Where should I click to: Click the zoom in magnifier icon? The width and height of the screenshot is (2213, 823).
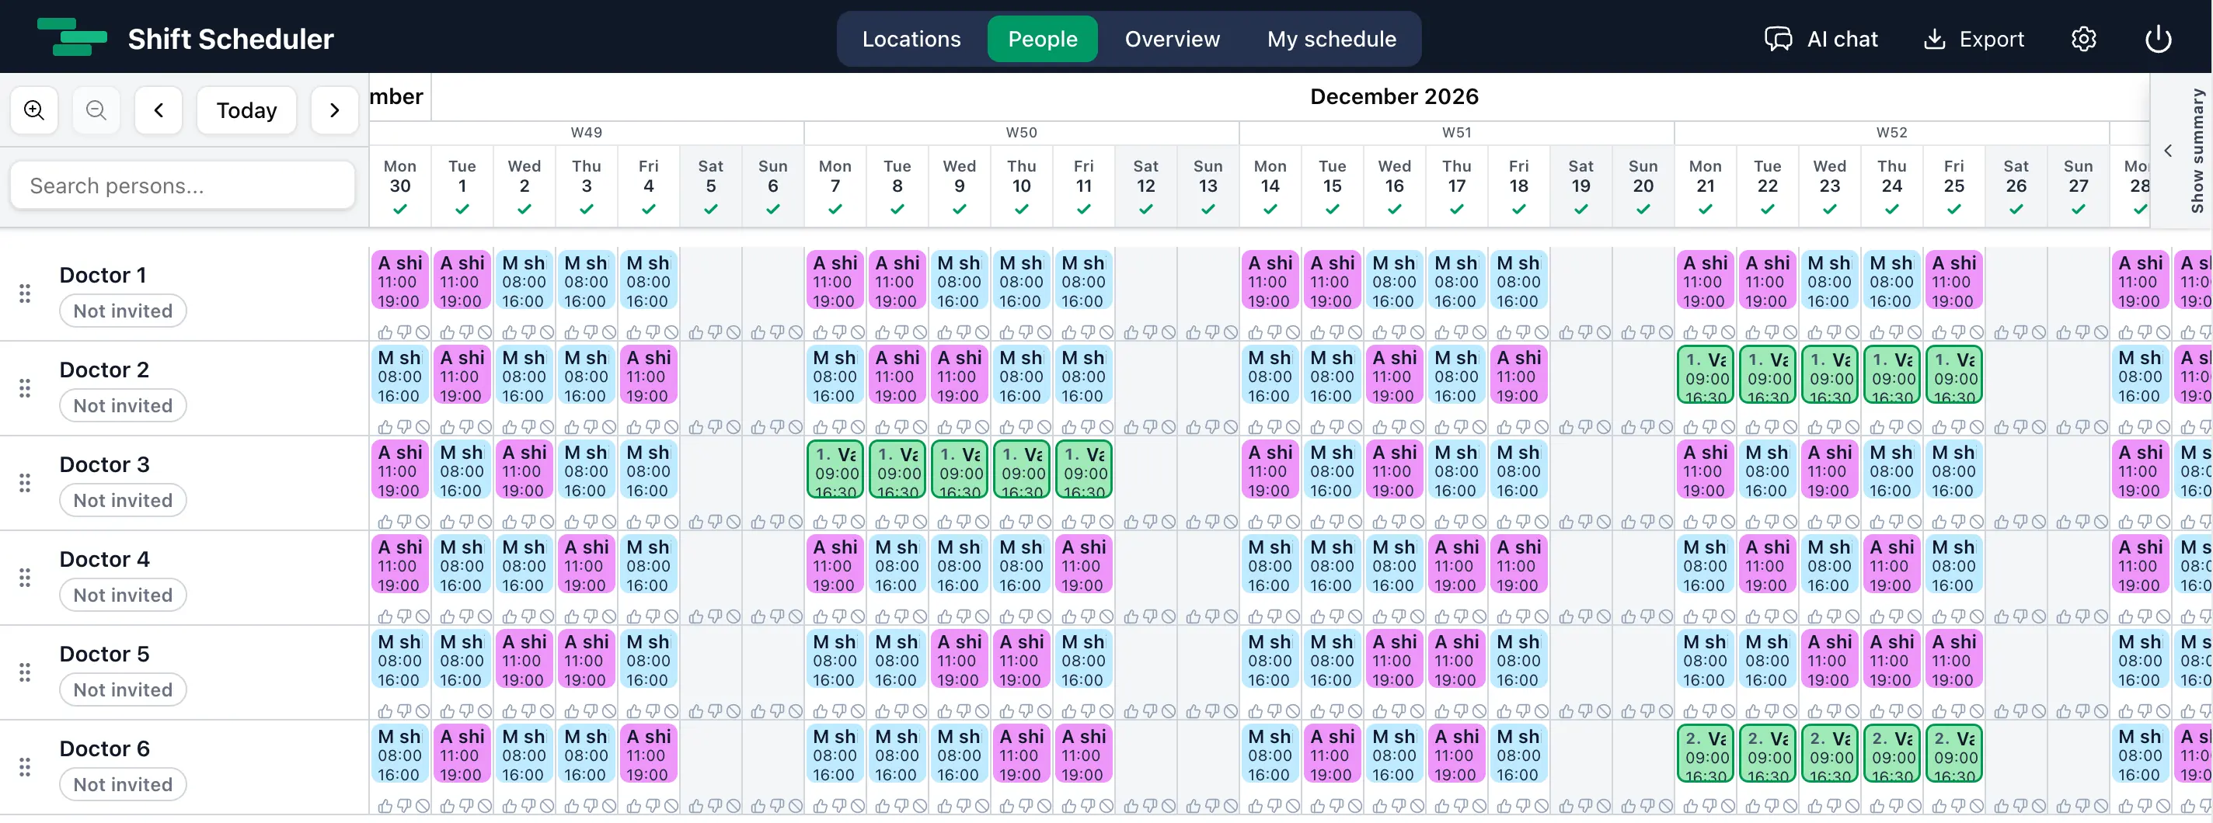click(x=34, y=109)
